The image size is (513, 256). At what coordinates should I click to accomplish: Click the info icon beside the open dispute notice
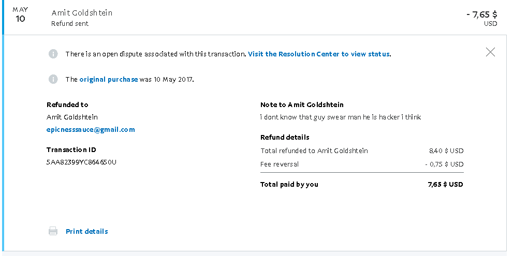(53, 54)
